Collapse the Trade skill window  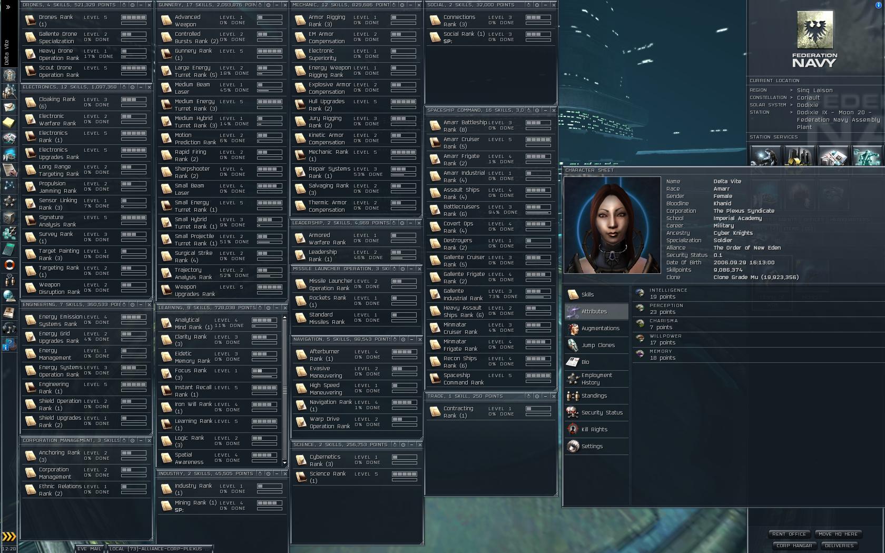click(545, 396)
